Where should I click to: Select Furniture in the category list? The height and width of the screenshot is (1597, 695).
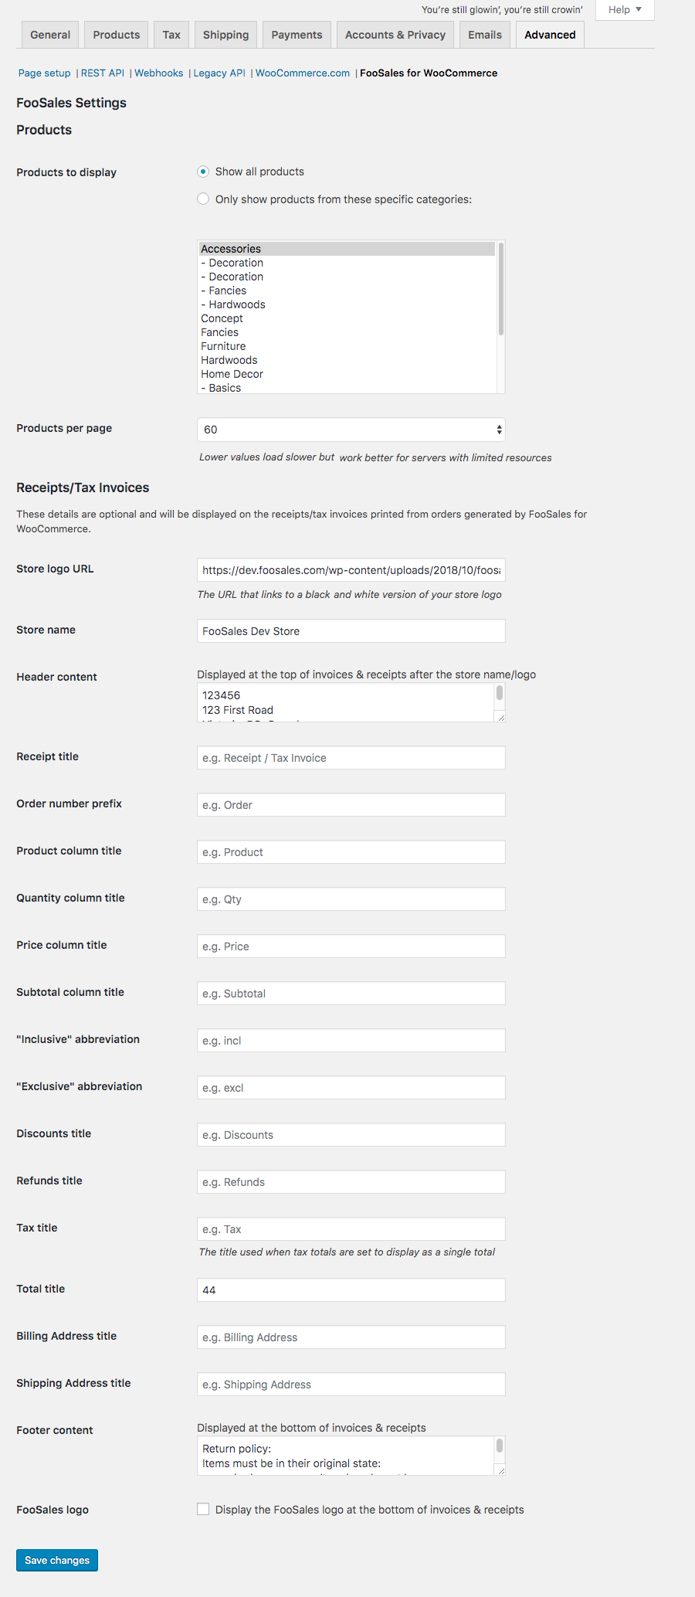[x=223, y=346]
